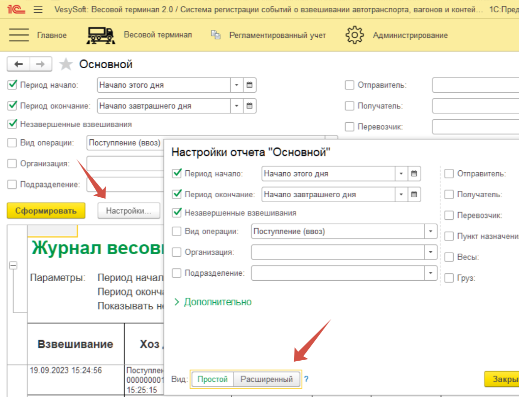Open dialog Организация dropdown list

coord(431,252)
